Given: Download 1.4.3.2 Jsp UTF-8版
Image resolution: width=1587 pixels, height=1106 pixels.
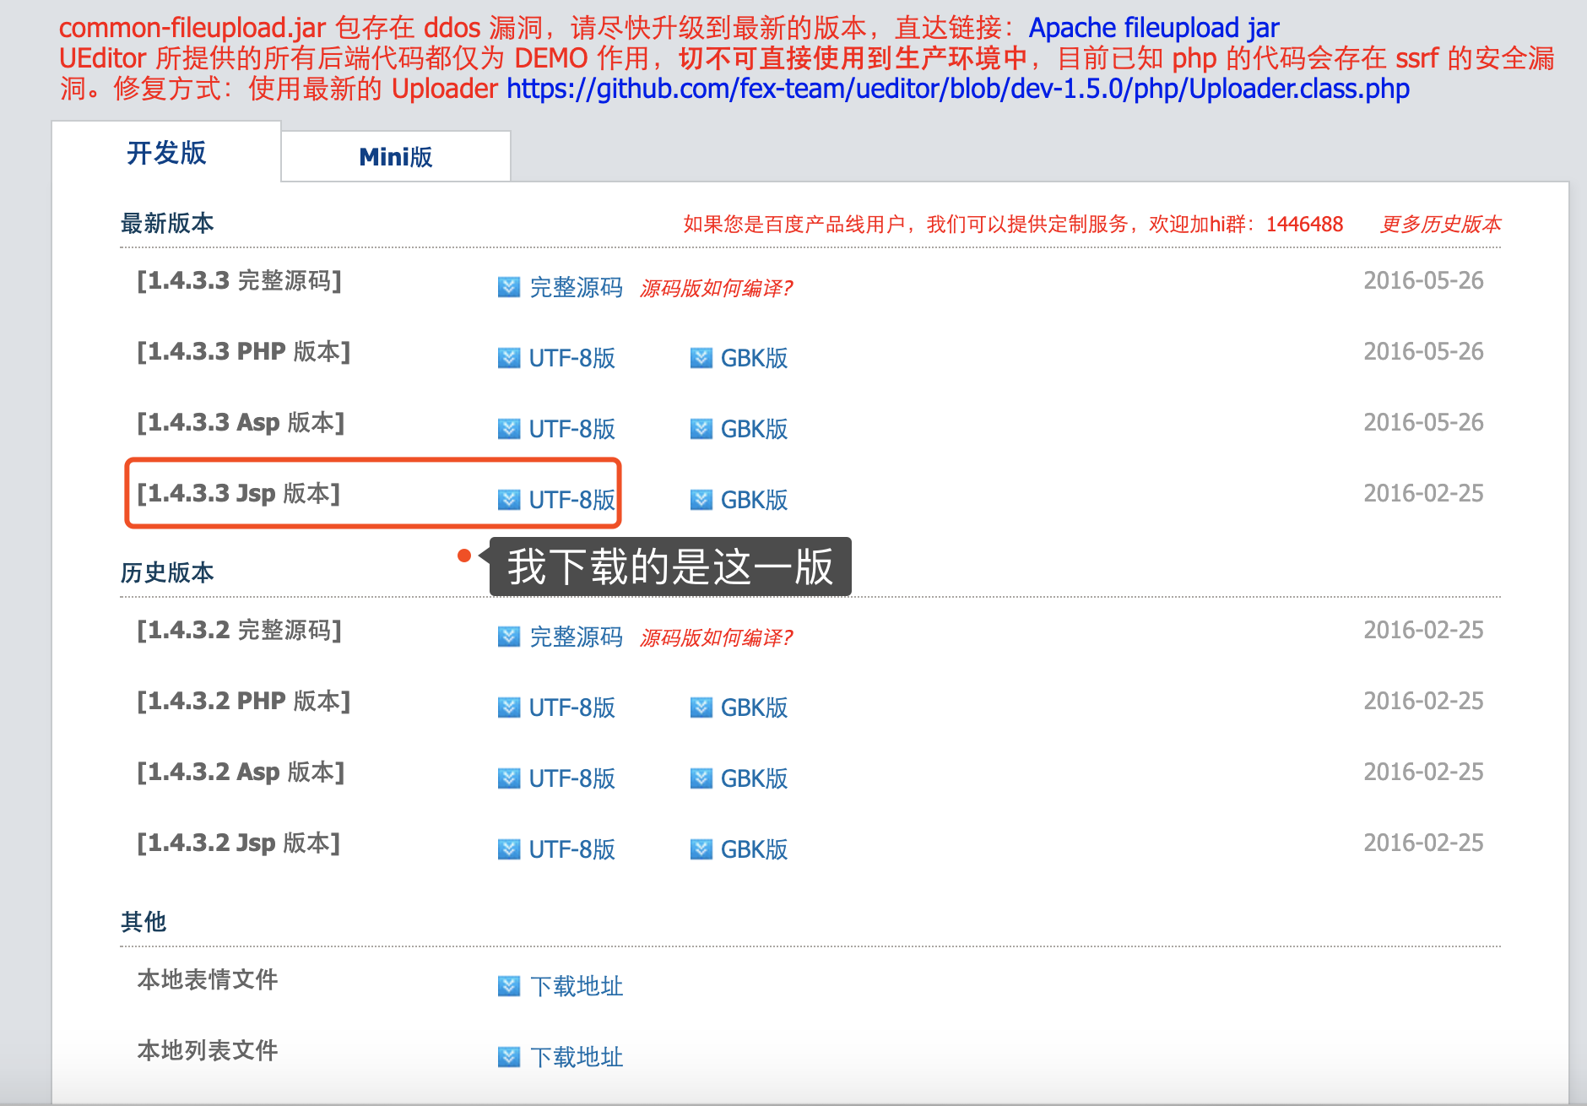Looking at the screenshot, I should 572,849.
